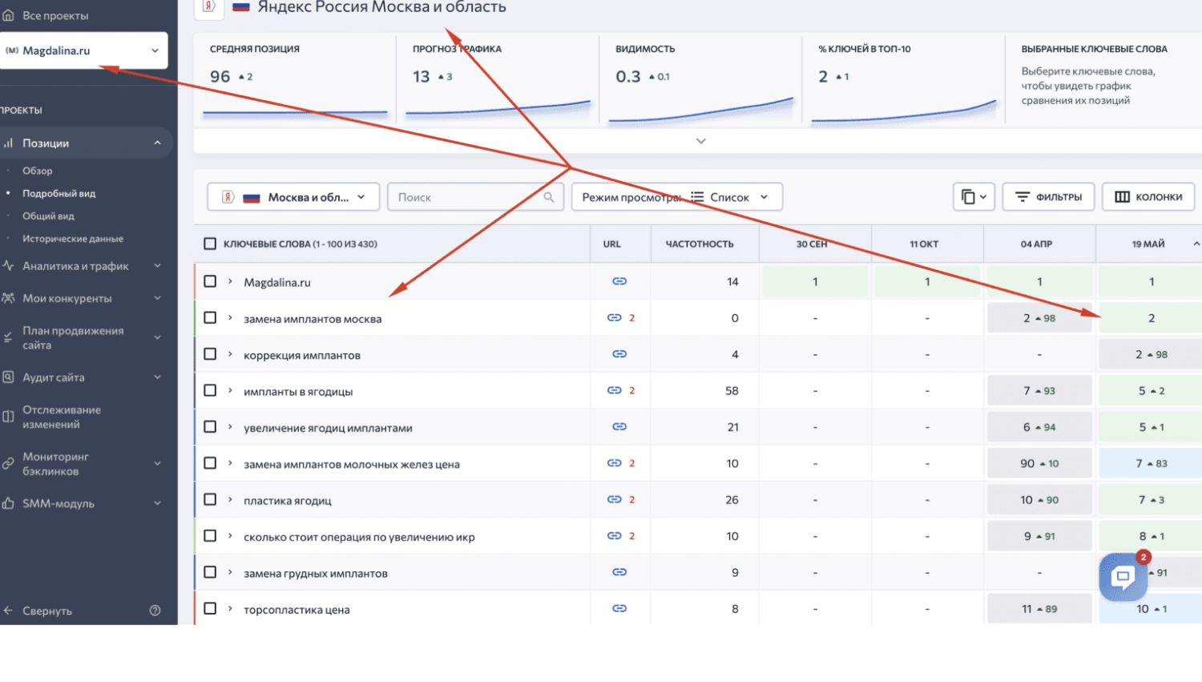Image resolution: width=1202 pixels, height=682 pixels.
Task: Click the Поиск keyword search field
Action: click(475, 197)
